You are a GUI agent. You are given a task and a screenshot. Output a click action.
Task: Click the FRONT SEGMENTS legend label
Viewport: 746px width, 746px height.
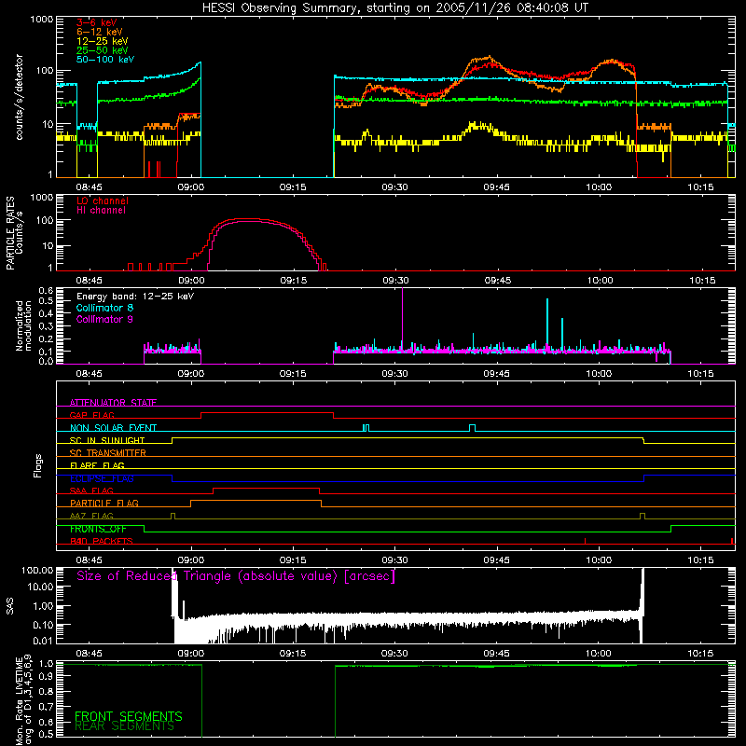(x=129, y=716)
